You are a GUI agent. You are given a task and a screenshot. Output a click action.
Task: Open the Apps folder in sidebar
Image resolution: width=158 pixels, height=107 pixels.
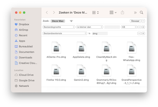(x=20, y=41)
